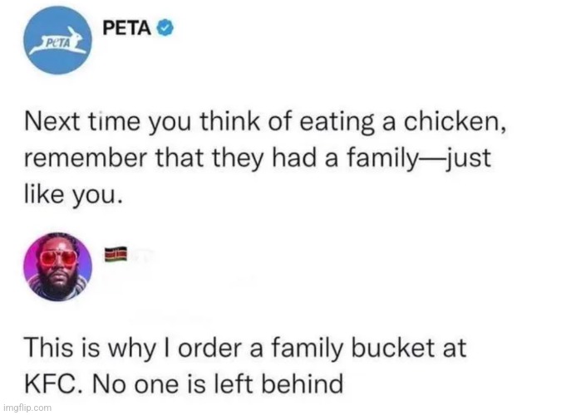Open the replier's bearded avatar

pyautogui.click(x=57, y=266)
